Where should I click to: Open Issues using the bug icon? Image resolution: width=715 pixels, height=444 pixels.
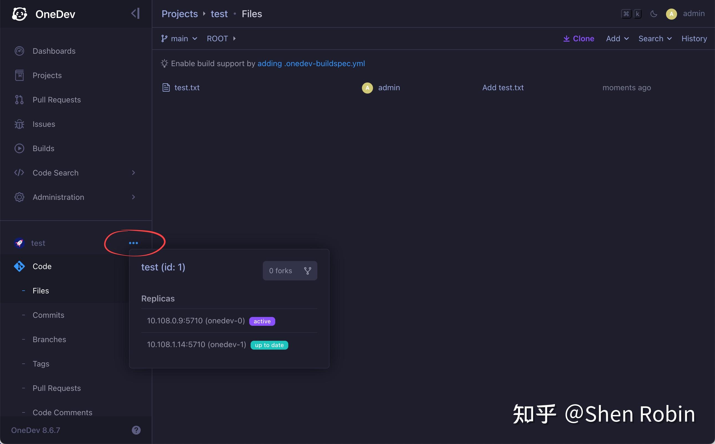tap(19, 124)
